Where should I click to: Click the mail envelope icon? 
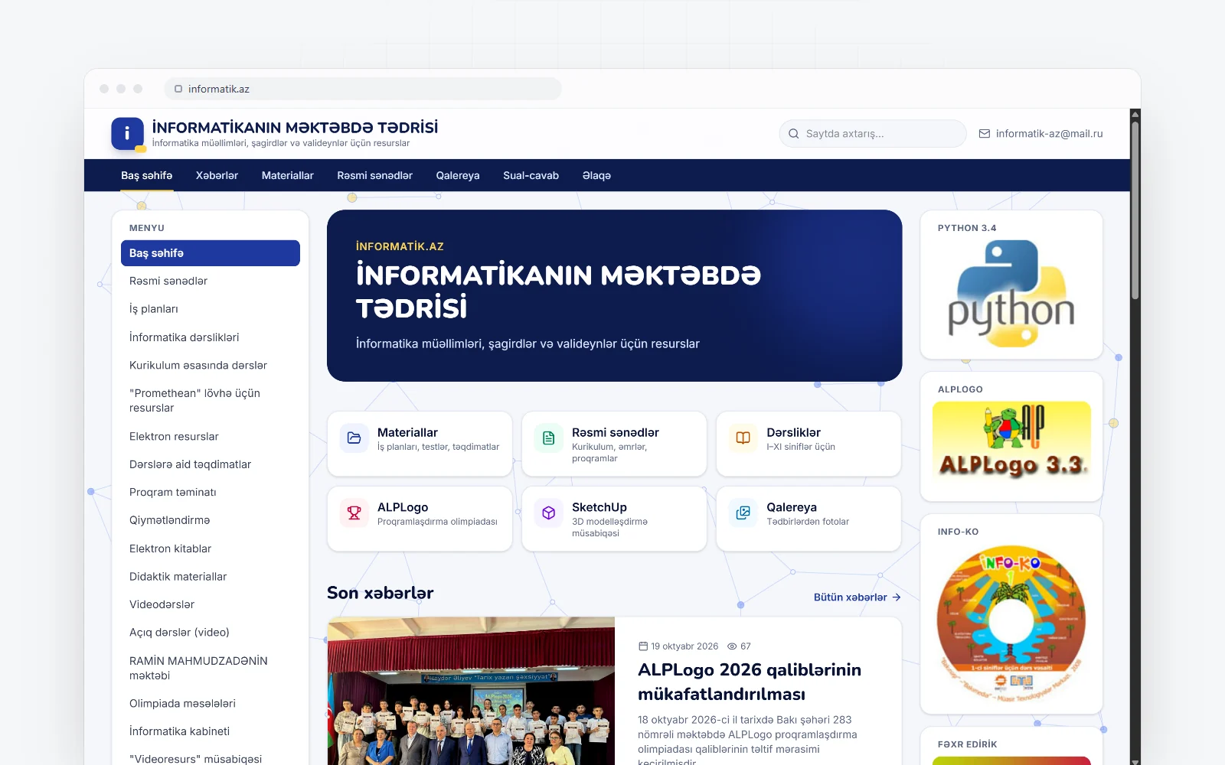[x=985, y=134]
